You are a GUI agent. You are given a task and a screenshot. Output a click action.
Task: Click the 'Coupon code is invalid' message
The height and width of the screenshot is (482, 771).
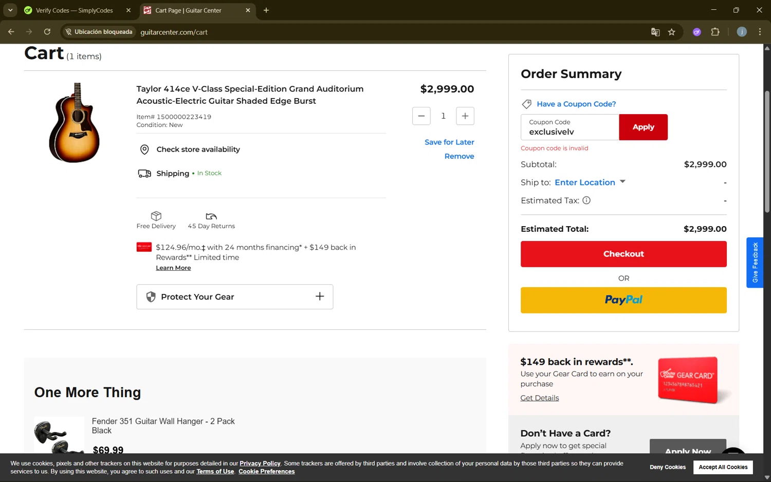[554, 148]
